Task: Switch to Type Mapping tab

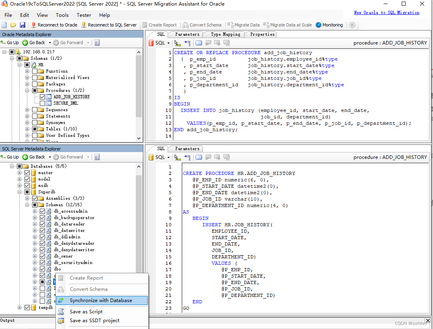Action: [226, 34]
